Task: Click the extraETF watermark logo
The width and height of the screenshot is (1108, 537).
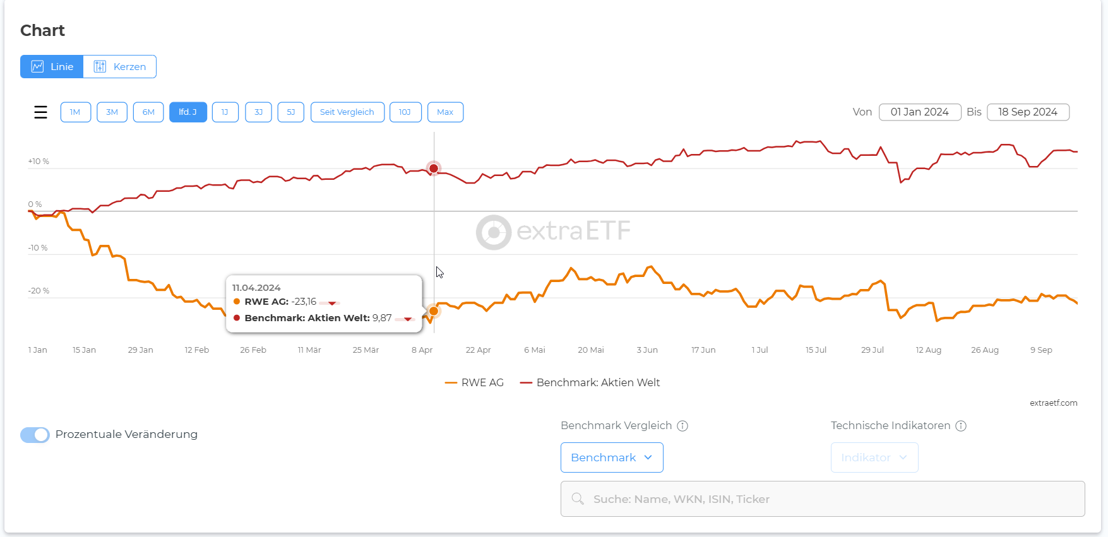Action: click(494, 232)
